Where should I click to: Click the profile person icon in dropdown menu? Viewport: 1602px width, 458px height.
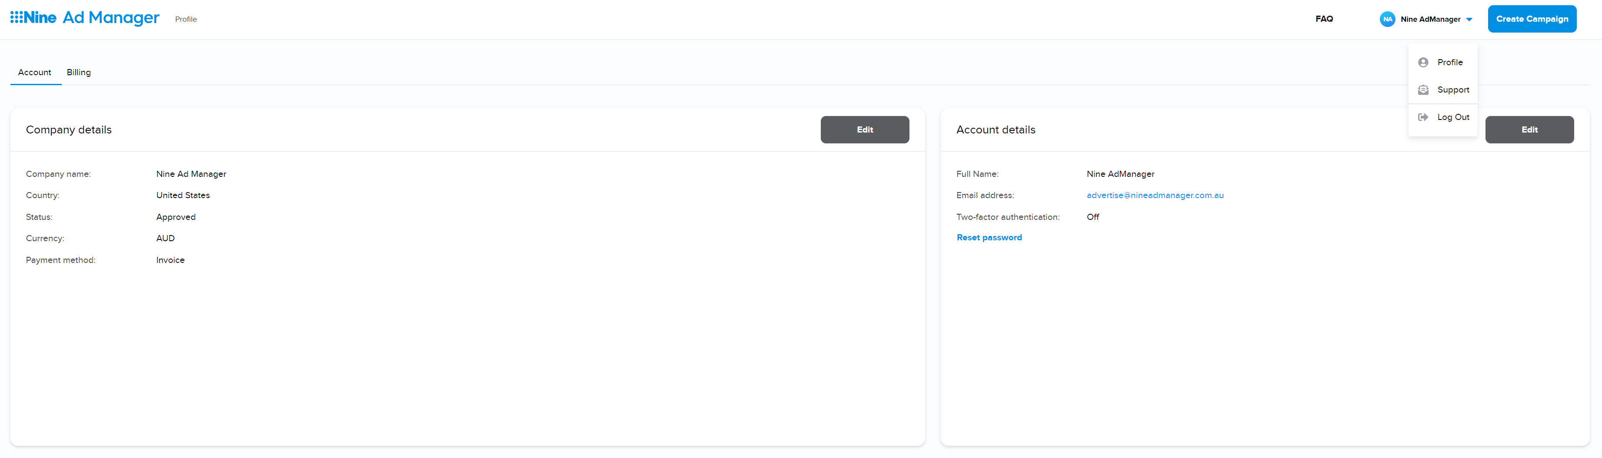click(x=1423, y=62)
